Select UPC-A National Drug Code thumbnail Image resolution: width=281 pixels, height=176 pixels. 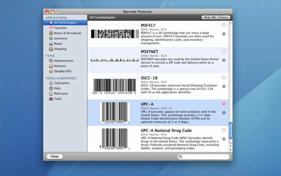point(115,139)
